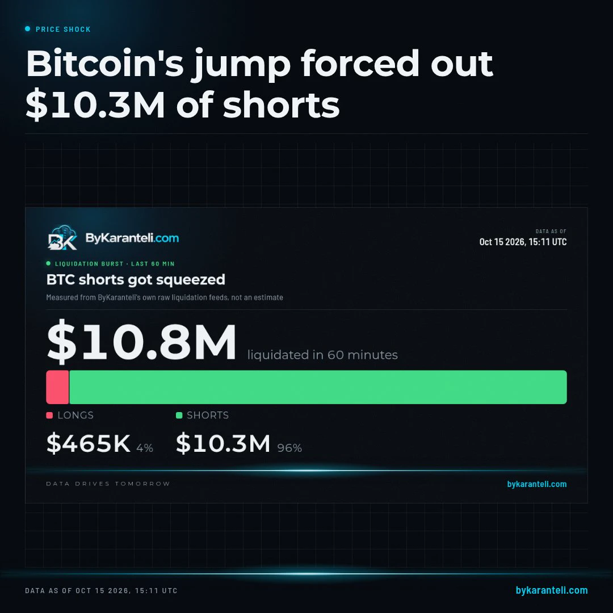Screen dimensions: 613x613
Task: Click the 96% shorts percentage label
Action: tap(289, 448)
